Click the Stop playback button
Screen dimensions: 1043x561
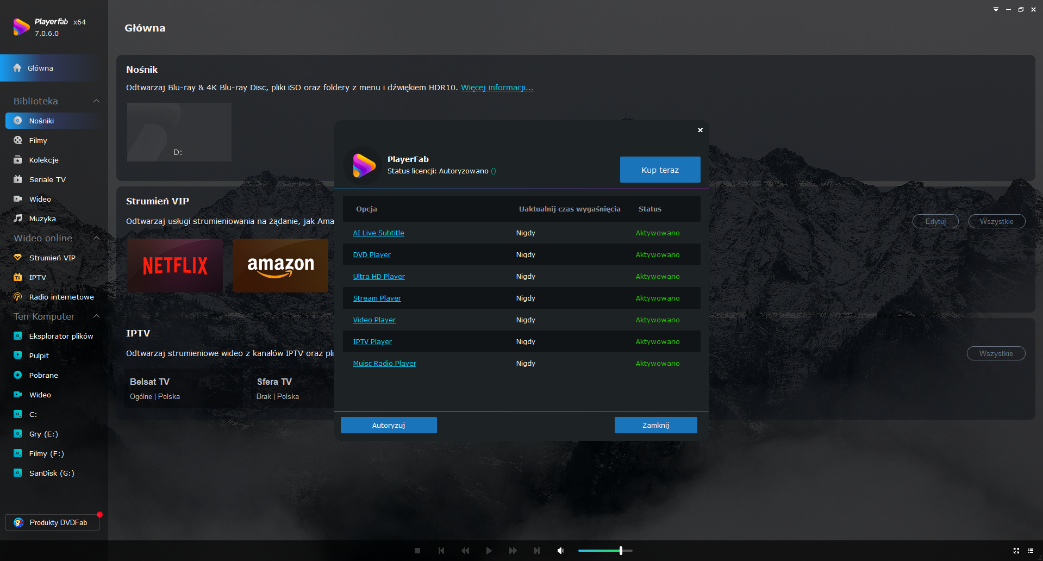417,551
